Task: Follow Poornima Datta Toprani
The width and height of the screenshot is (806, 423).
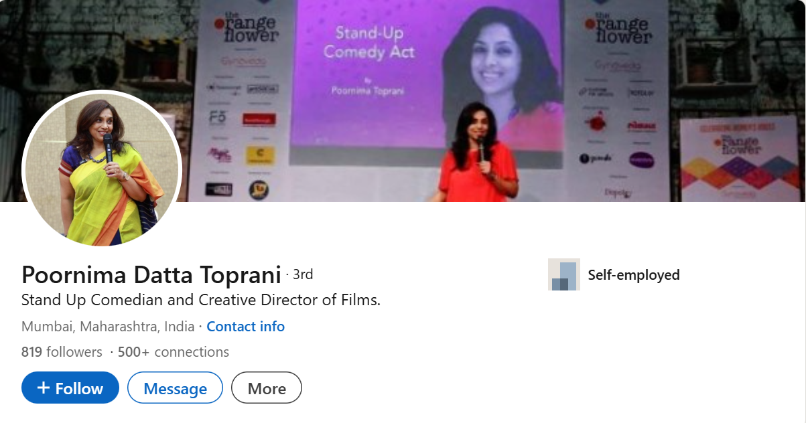Action: (70, 388)
